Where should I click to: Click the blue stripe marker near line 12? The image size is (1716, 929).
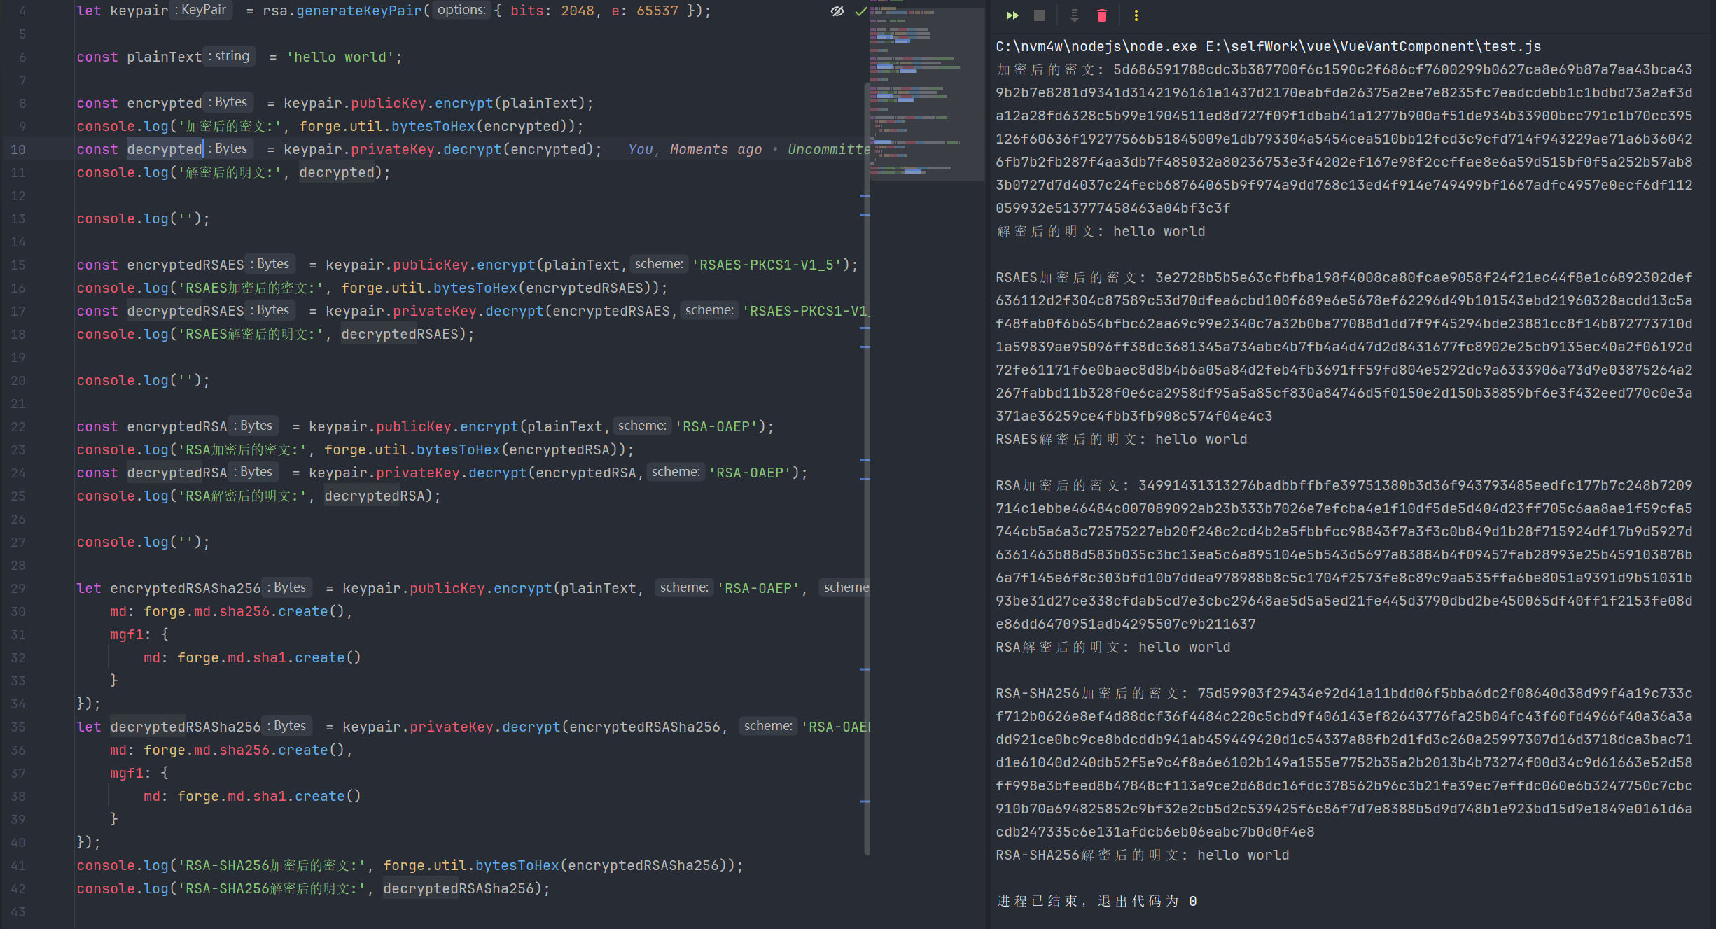[865, 196]
